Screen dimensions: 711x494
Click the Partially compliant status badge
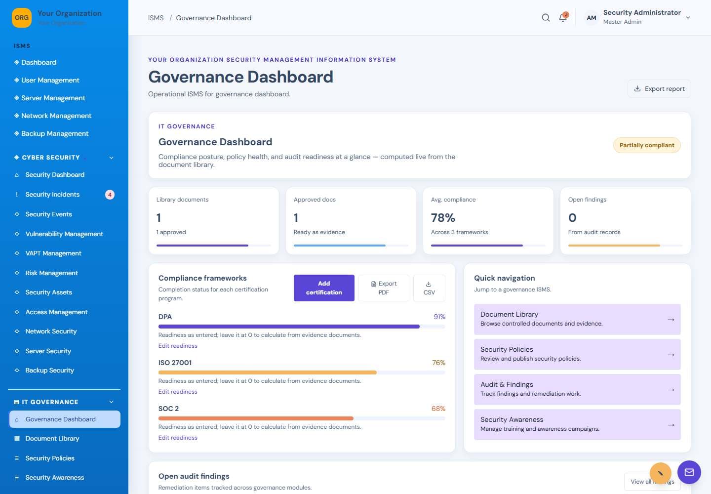point(647,145)
